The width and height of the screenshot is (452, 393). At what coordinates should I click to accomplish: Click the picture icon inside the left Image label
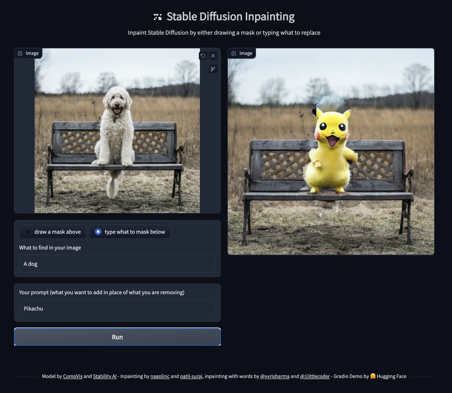click(21, 53)
